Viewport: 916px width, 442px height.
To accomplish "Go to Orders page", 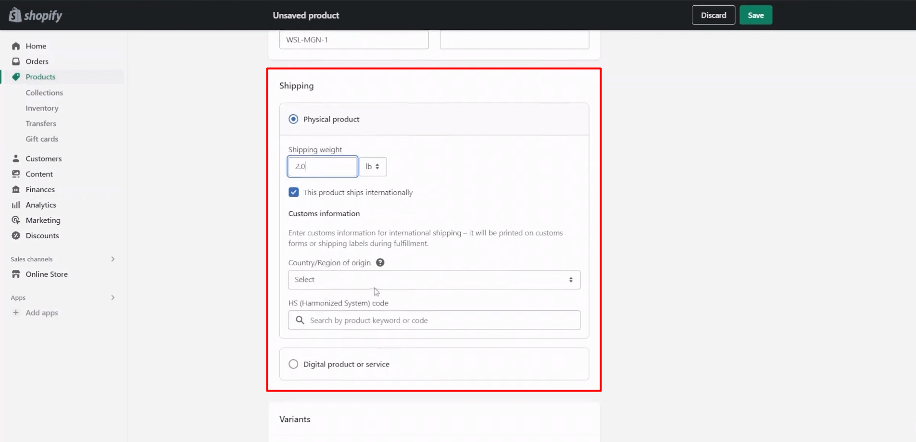I will tap(37, 61).
